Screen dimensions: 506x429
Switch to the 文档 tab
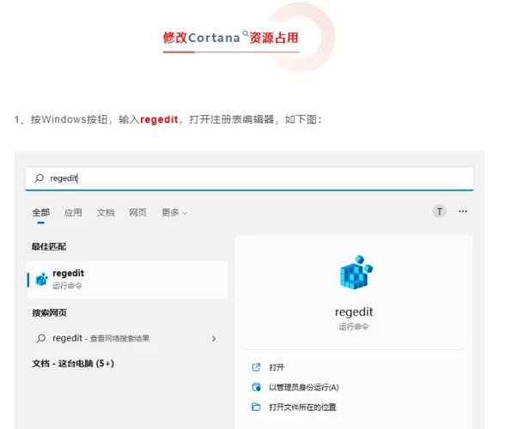106,213
